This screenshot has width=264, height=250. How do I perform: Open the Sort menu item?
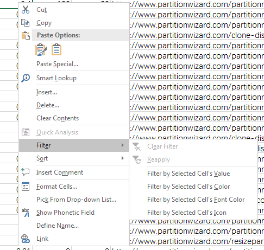(74, 158)
